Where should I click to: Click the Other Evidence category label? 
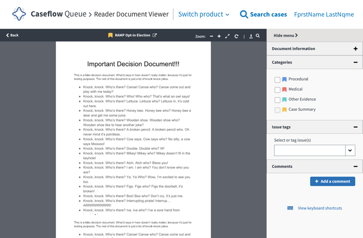click(302, 99)
